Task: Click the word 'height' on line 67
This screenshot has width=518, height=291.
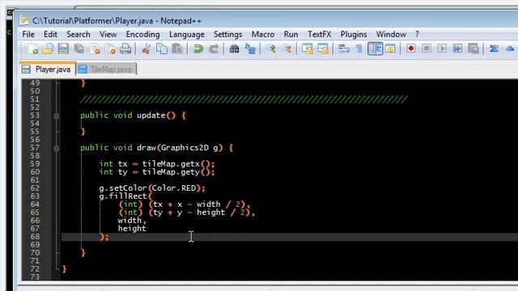Action: pyautogui.click(x=132, y=228)
